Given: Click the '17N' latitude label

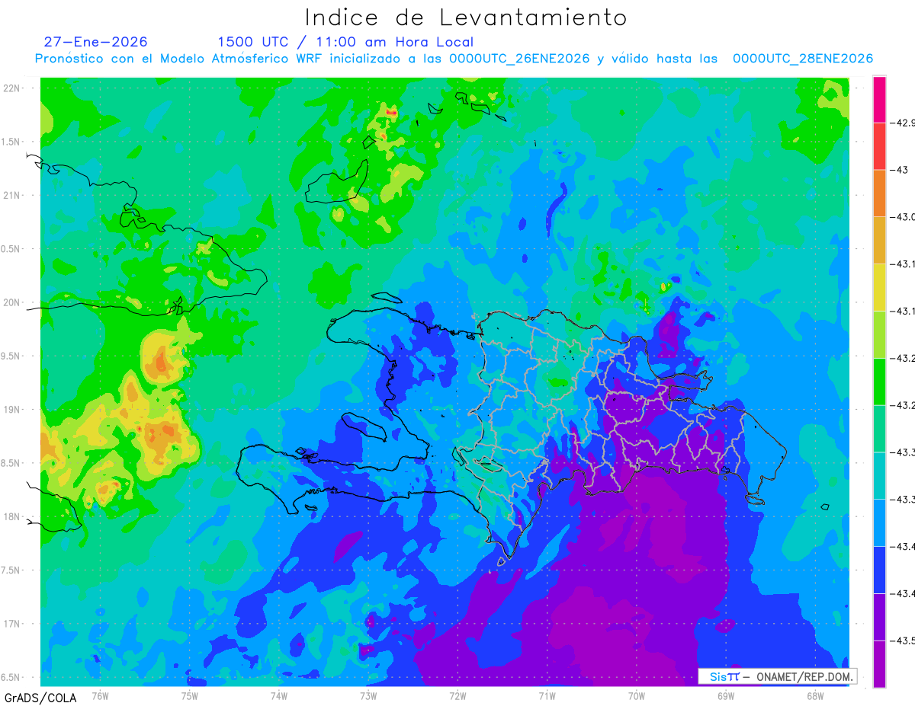Looking at the screenshot, I should 11,624.
